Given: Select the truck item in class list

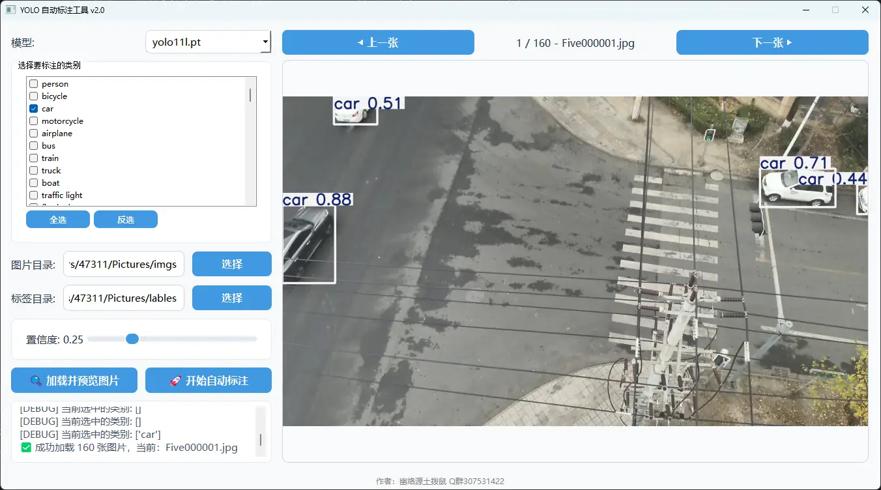Looking at the screenshot, I should (51, 171).
